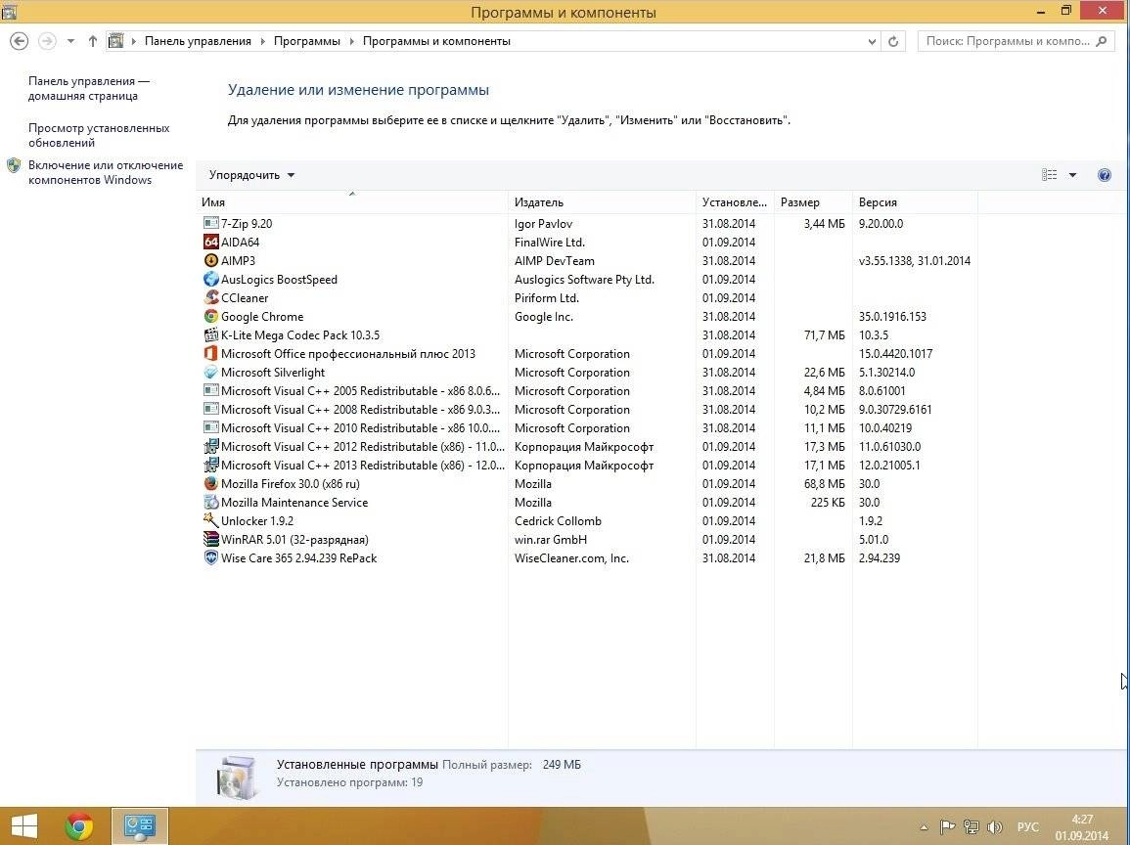The height and width of the screenshot is (845, 1130).
Task: Click the network tray icon
Action: point(972,827)
